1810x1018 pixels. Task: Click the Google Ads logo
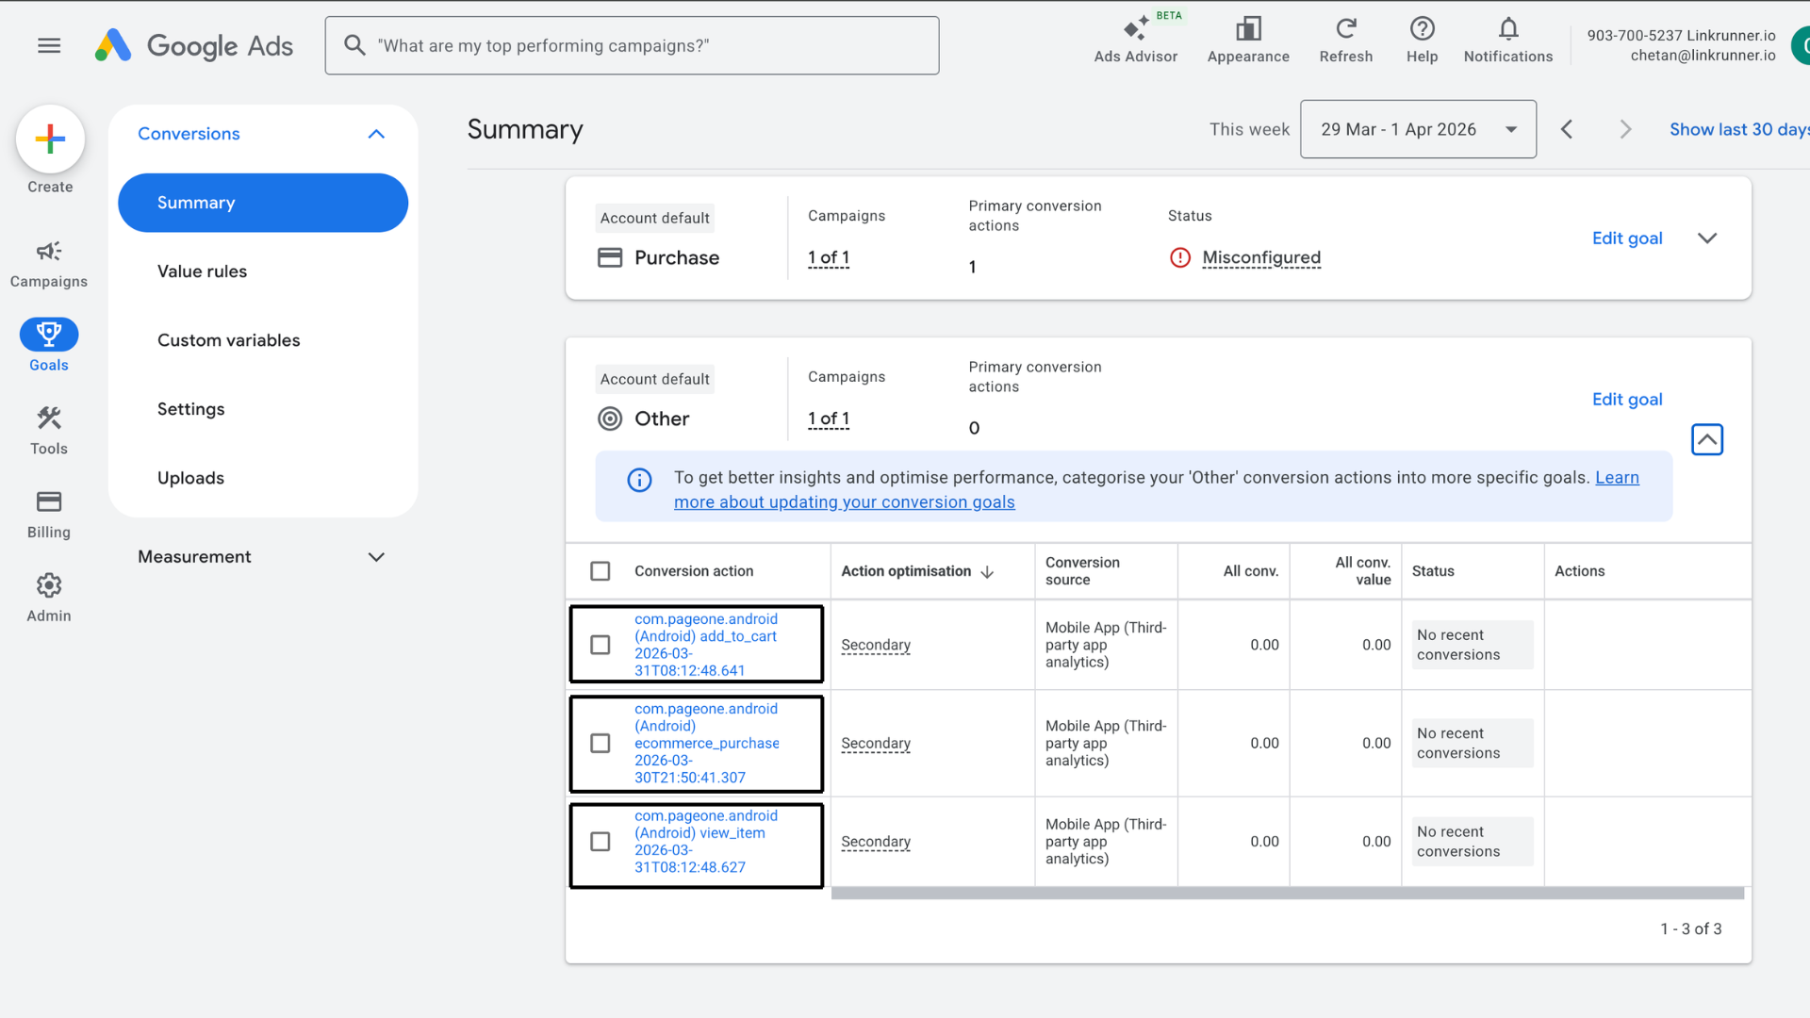tap(194, 45)
